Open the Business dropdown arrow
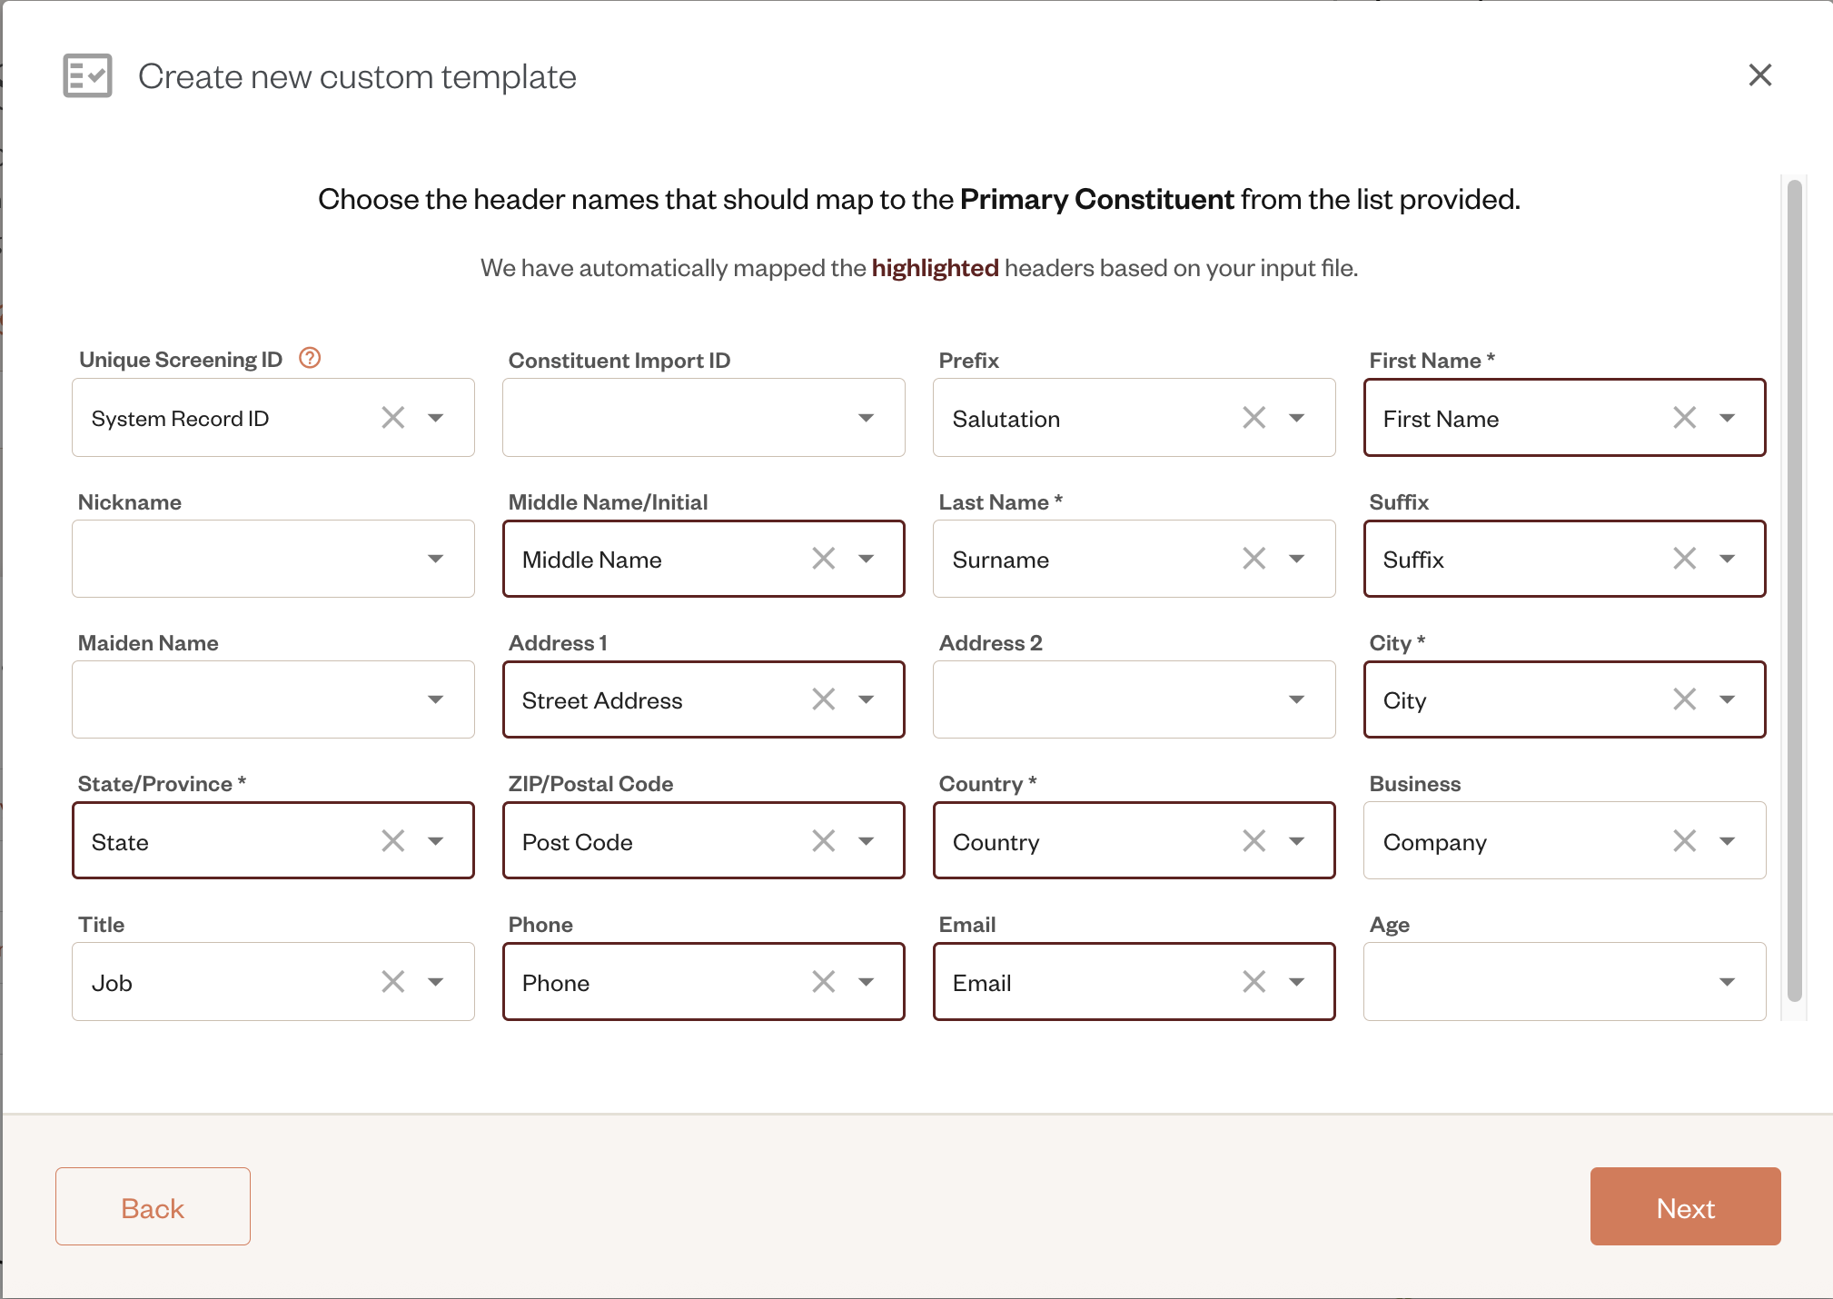 (1728, 841)
